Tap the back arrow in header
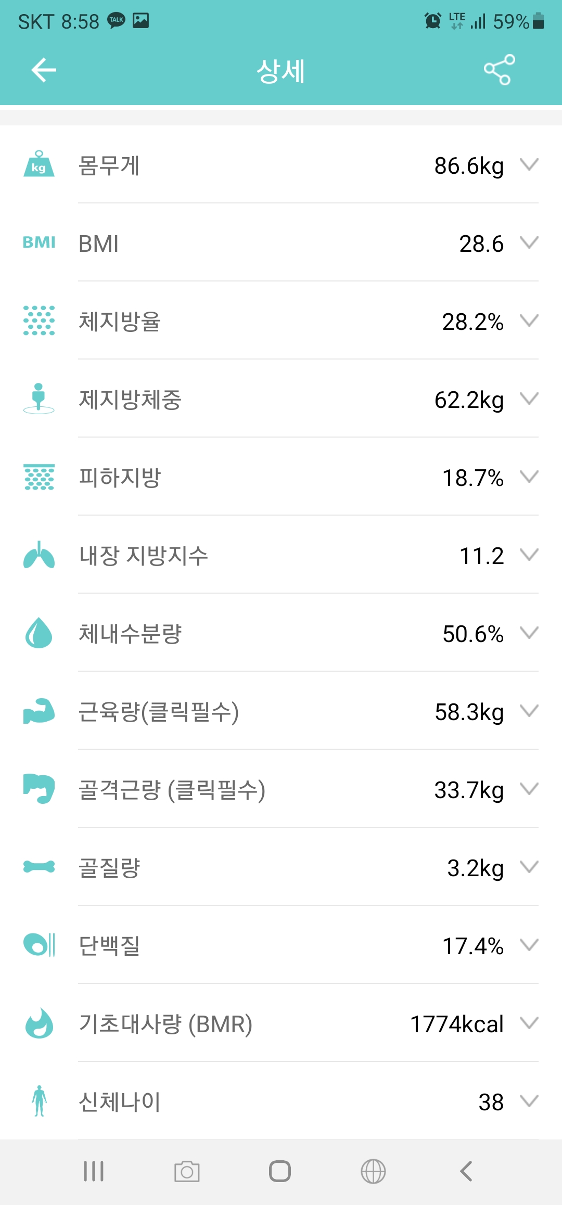The image size is (562, 1205). point(44,70)
